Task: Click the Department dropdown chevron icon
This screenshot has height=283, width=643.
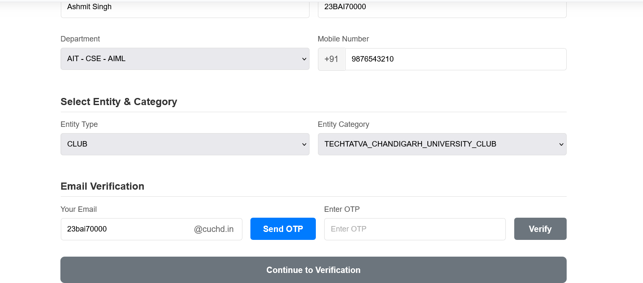Action: tap(304, 59)
